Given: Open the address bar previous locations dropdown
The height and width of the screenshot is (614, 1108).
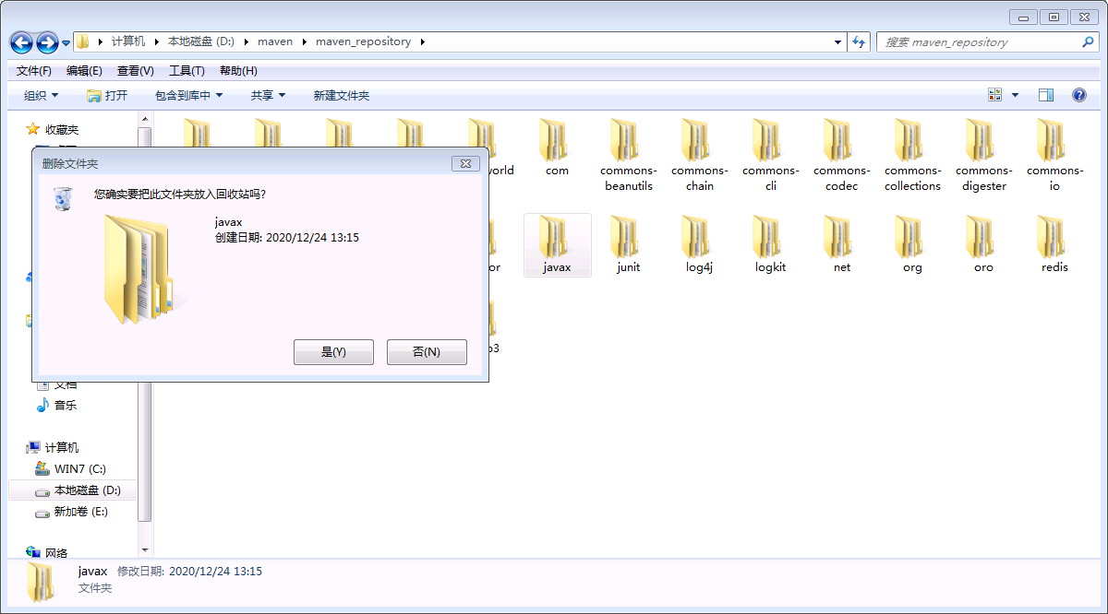Looking at the screenshot, I should click(838, 41).
